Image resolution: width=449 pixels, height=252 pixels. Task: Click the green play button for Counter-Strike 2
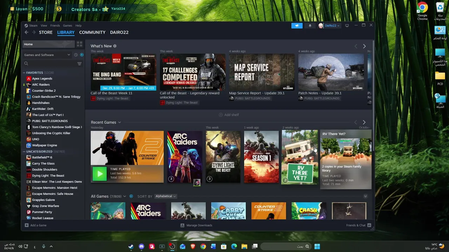coord(100,174)
